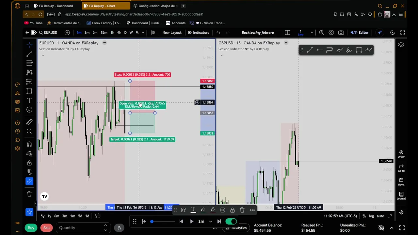
Task: Select the 4h timeframe
Action: pos(119,33)
